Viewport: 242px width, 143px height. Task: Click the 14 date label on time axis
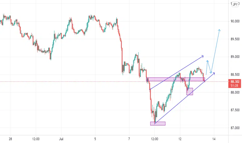(214, 139)
